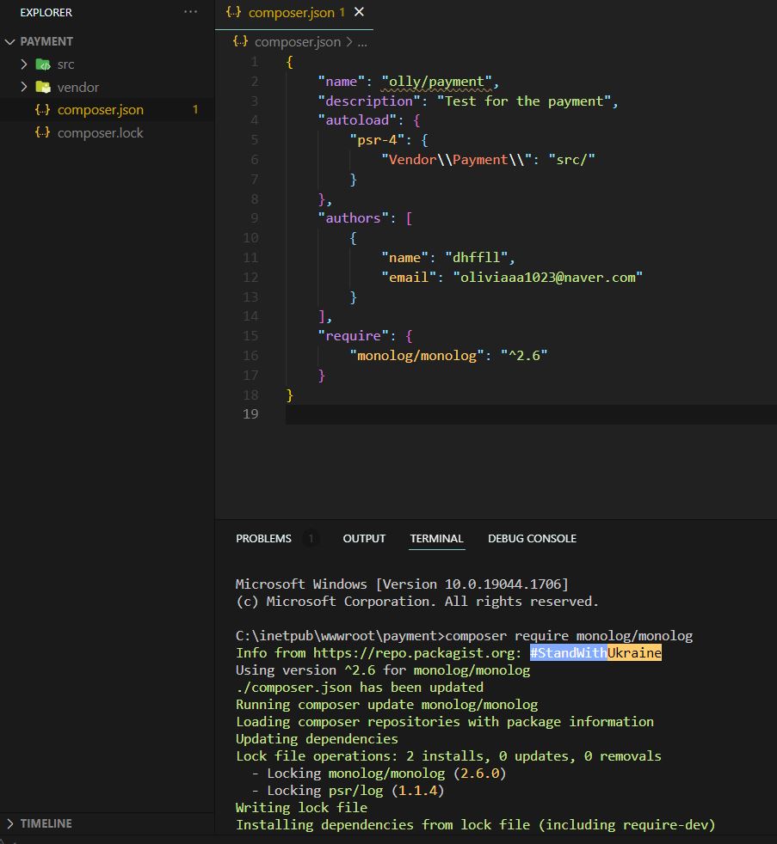Viewport: 777px width, 844px height.
Task: Click the JSON braces icon on the editor tab
Action: [234, 12]
